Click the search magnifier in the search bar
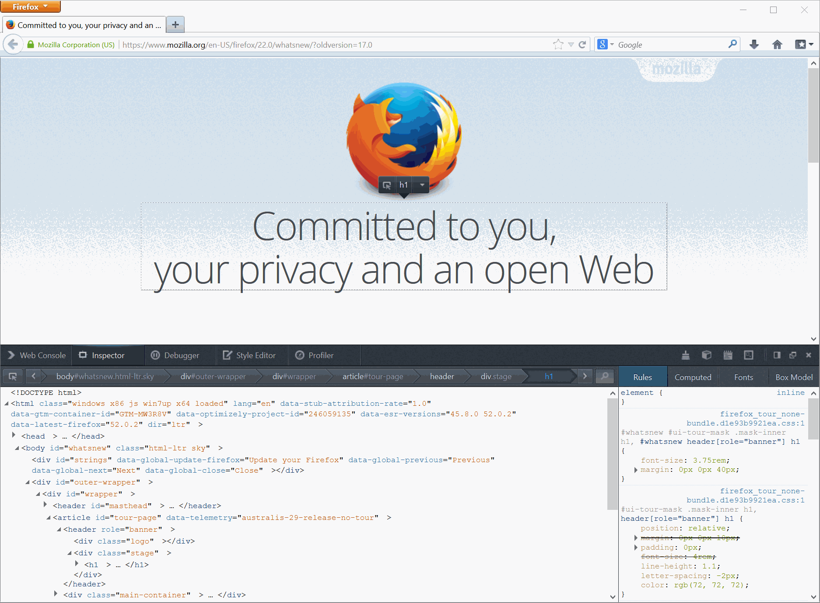Viewport: 820px width, 603px height. coord(732,44)
